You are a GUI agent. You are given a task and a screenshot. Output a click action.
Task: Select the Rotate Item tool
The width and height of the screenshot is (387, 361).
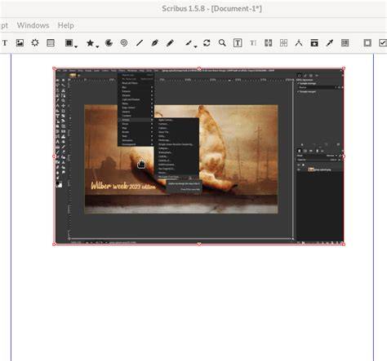[x=207, y=43]
